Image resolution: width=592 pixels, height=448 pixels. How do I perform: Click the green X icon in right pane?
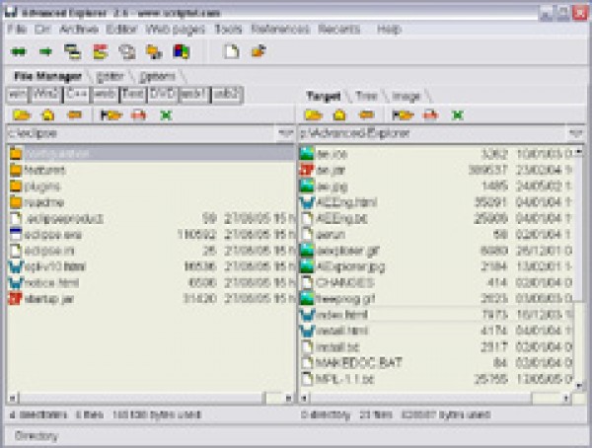(457, 114)
